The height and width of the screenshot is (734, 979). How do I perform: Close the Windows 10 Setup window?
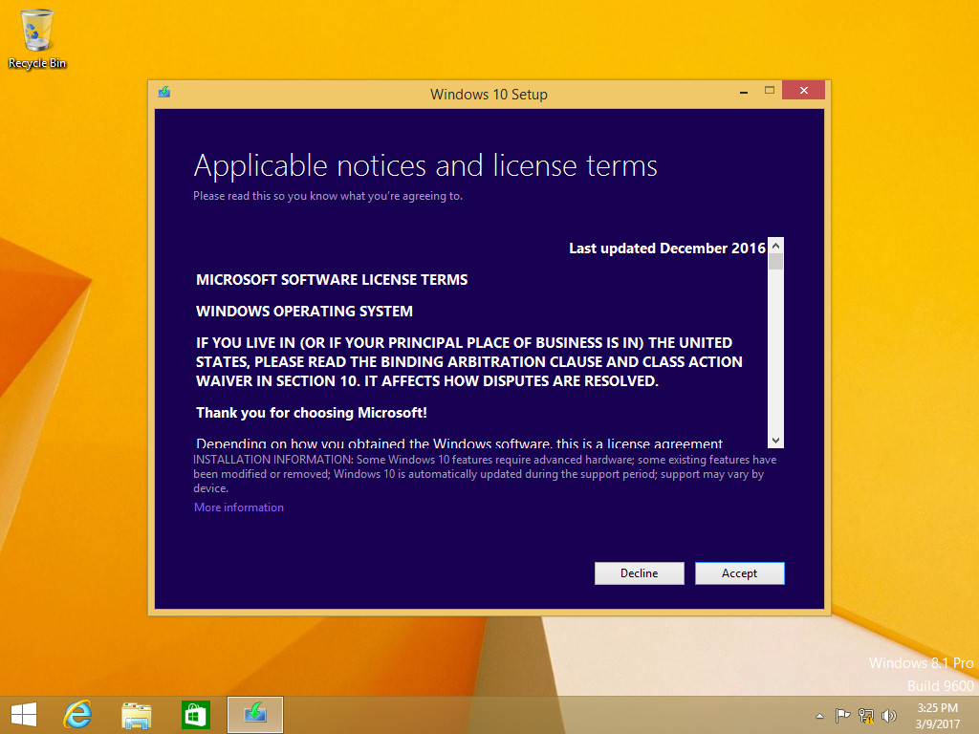(x=803, y=91)
